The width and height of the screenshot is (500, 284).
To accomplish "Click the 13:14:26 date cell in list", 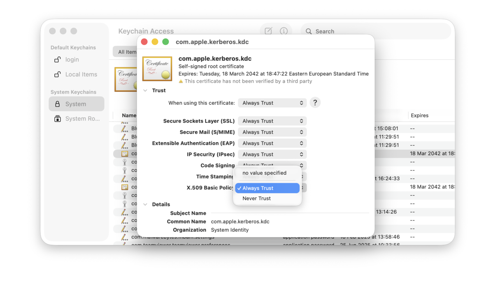I will [387, 212].
